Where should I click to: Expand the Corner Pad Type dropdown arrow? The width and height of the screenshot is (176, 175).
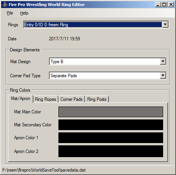tap(163, 76)
